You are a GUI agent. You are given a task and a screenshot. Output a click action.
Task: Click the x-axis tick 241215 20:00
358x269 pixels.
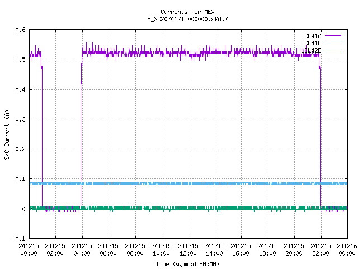pyautogui.click(x=294, y=249)
